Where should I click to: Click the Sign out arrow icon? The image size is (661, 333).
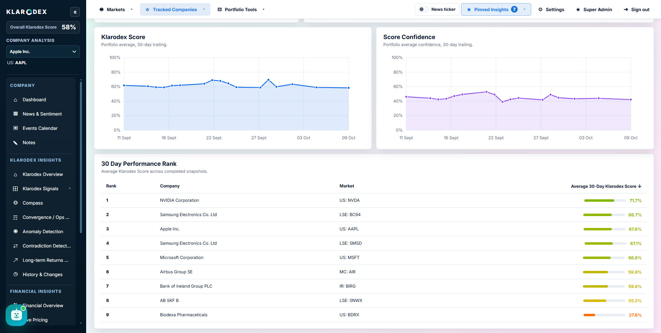626,9
